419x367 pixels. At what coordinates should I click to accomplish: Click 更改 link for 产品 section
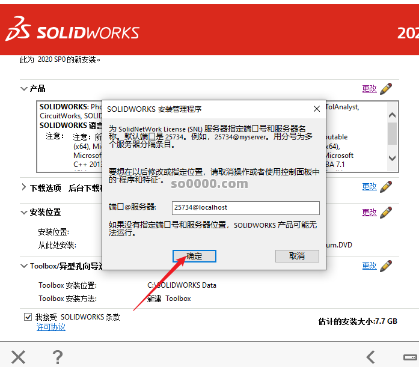(x=369, y=88)
